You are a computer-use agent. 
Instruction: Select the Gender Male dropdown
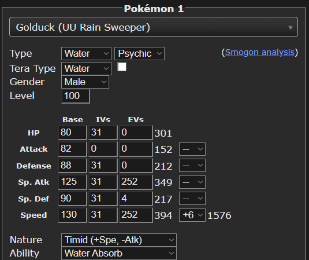[85, 82]
